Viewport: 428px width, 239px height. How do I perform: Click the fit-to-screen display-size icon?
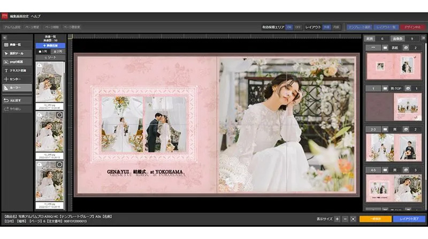pyautogui.click(x=353, y=219)
